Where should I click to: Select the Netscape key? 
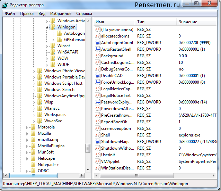(46, 158)
